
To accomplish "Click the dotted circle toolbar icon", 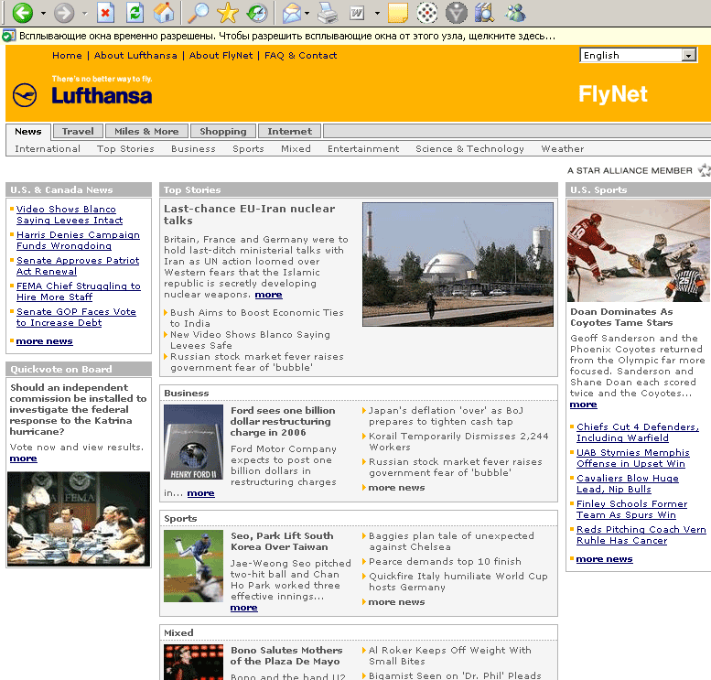I will [426, 13].
